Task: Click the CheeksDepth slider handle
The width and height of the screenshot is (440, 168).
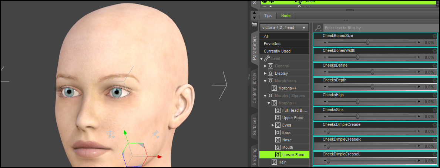Action: pyautogui.click(x=372, y=87)
